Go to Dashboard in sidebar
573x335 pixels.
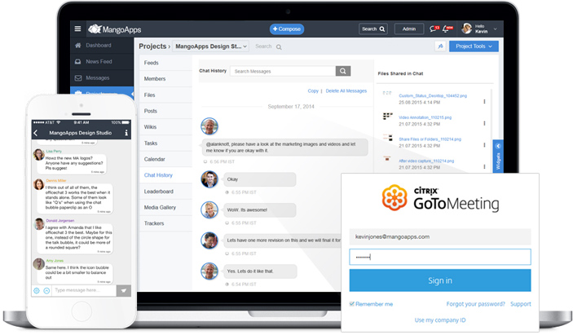[x=99, y=46]
